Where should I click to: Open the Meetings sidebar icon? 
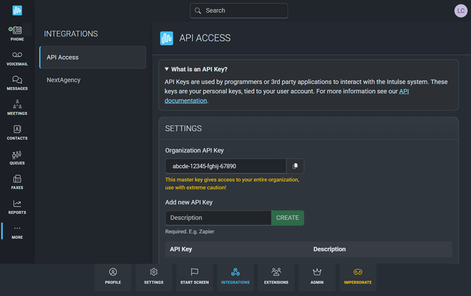coord(17,107)
